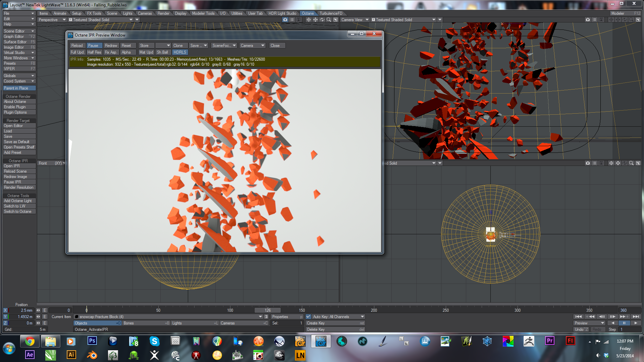The height and width of the screenshot is (362, 644).
Task: Open Photoshop from the Windows taskbar
Action: point(92,341)
